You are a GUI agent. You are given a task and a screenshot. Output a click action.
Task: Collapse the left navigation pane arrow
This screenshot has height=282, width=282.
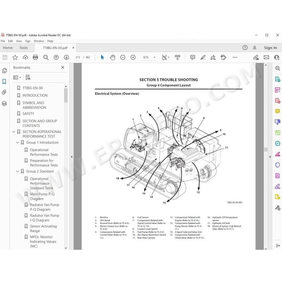(72, 157)
